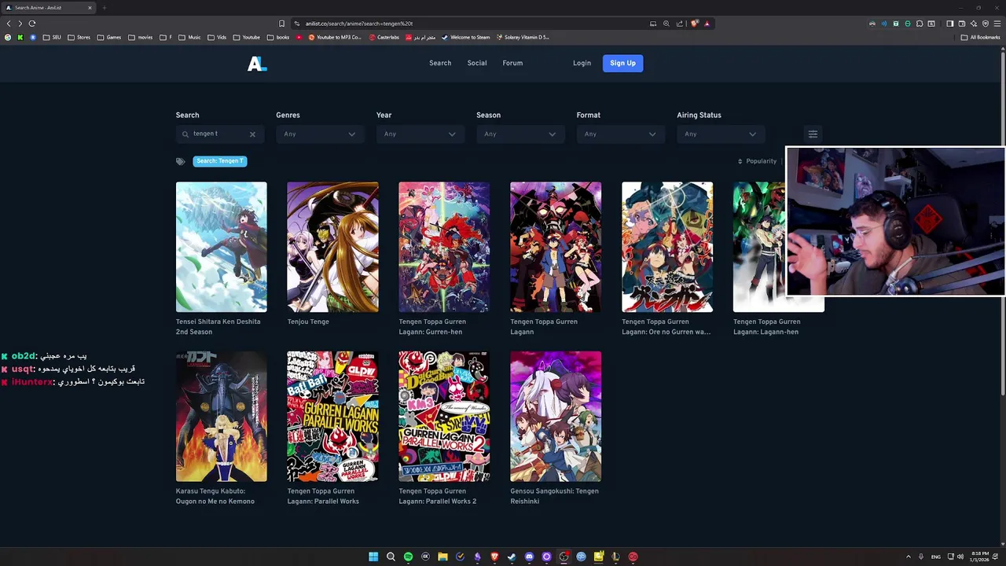The height and width of the screenshot is (566, 1006).
Task: Open Spotify from the taskbar
Action: tap(408, 557)
